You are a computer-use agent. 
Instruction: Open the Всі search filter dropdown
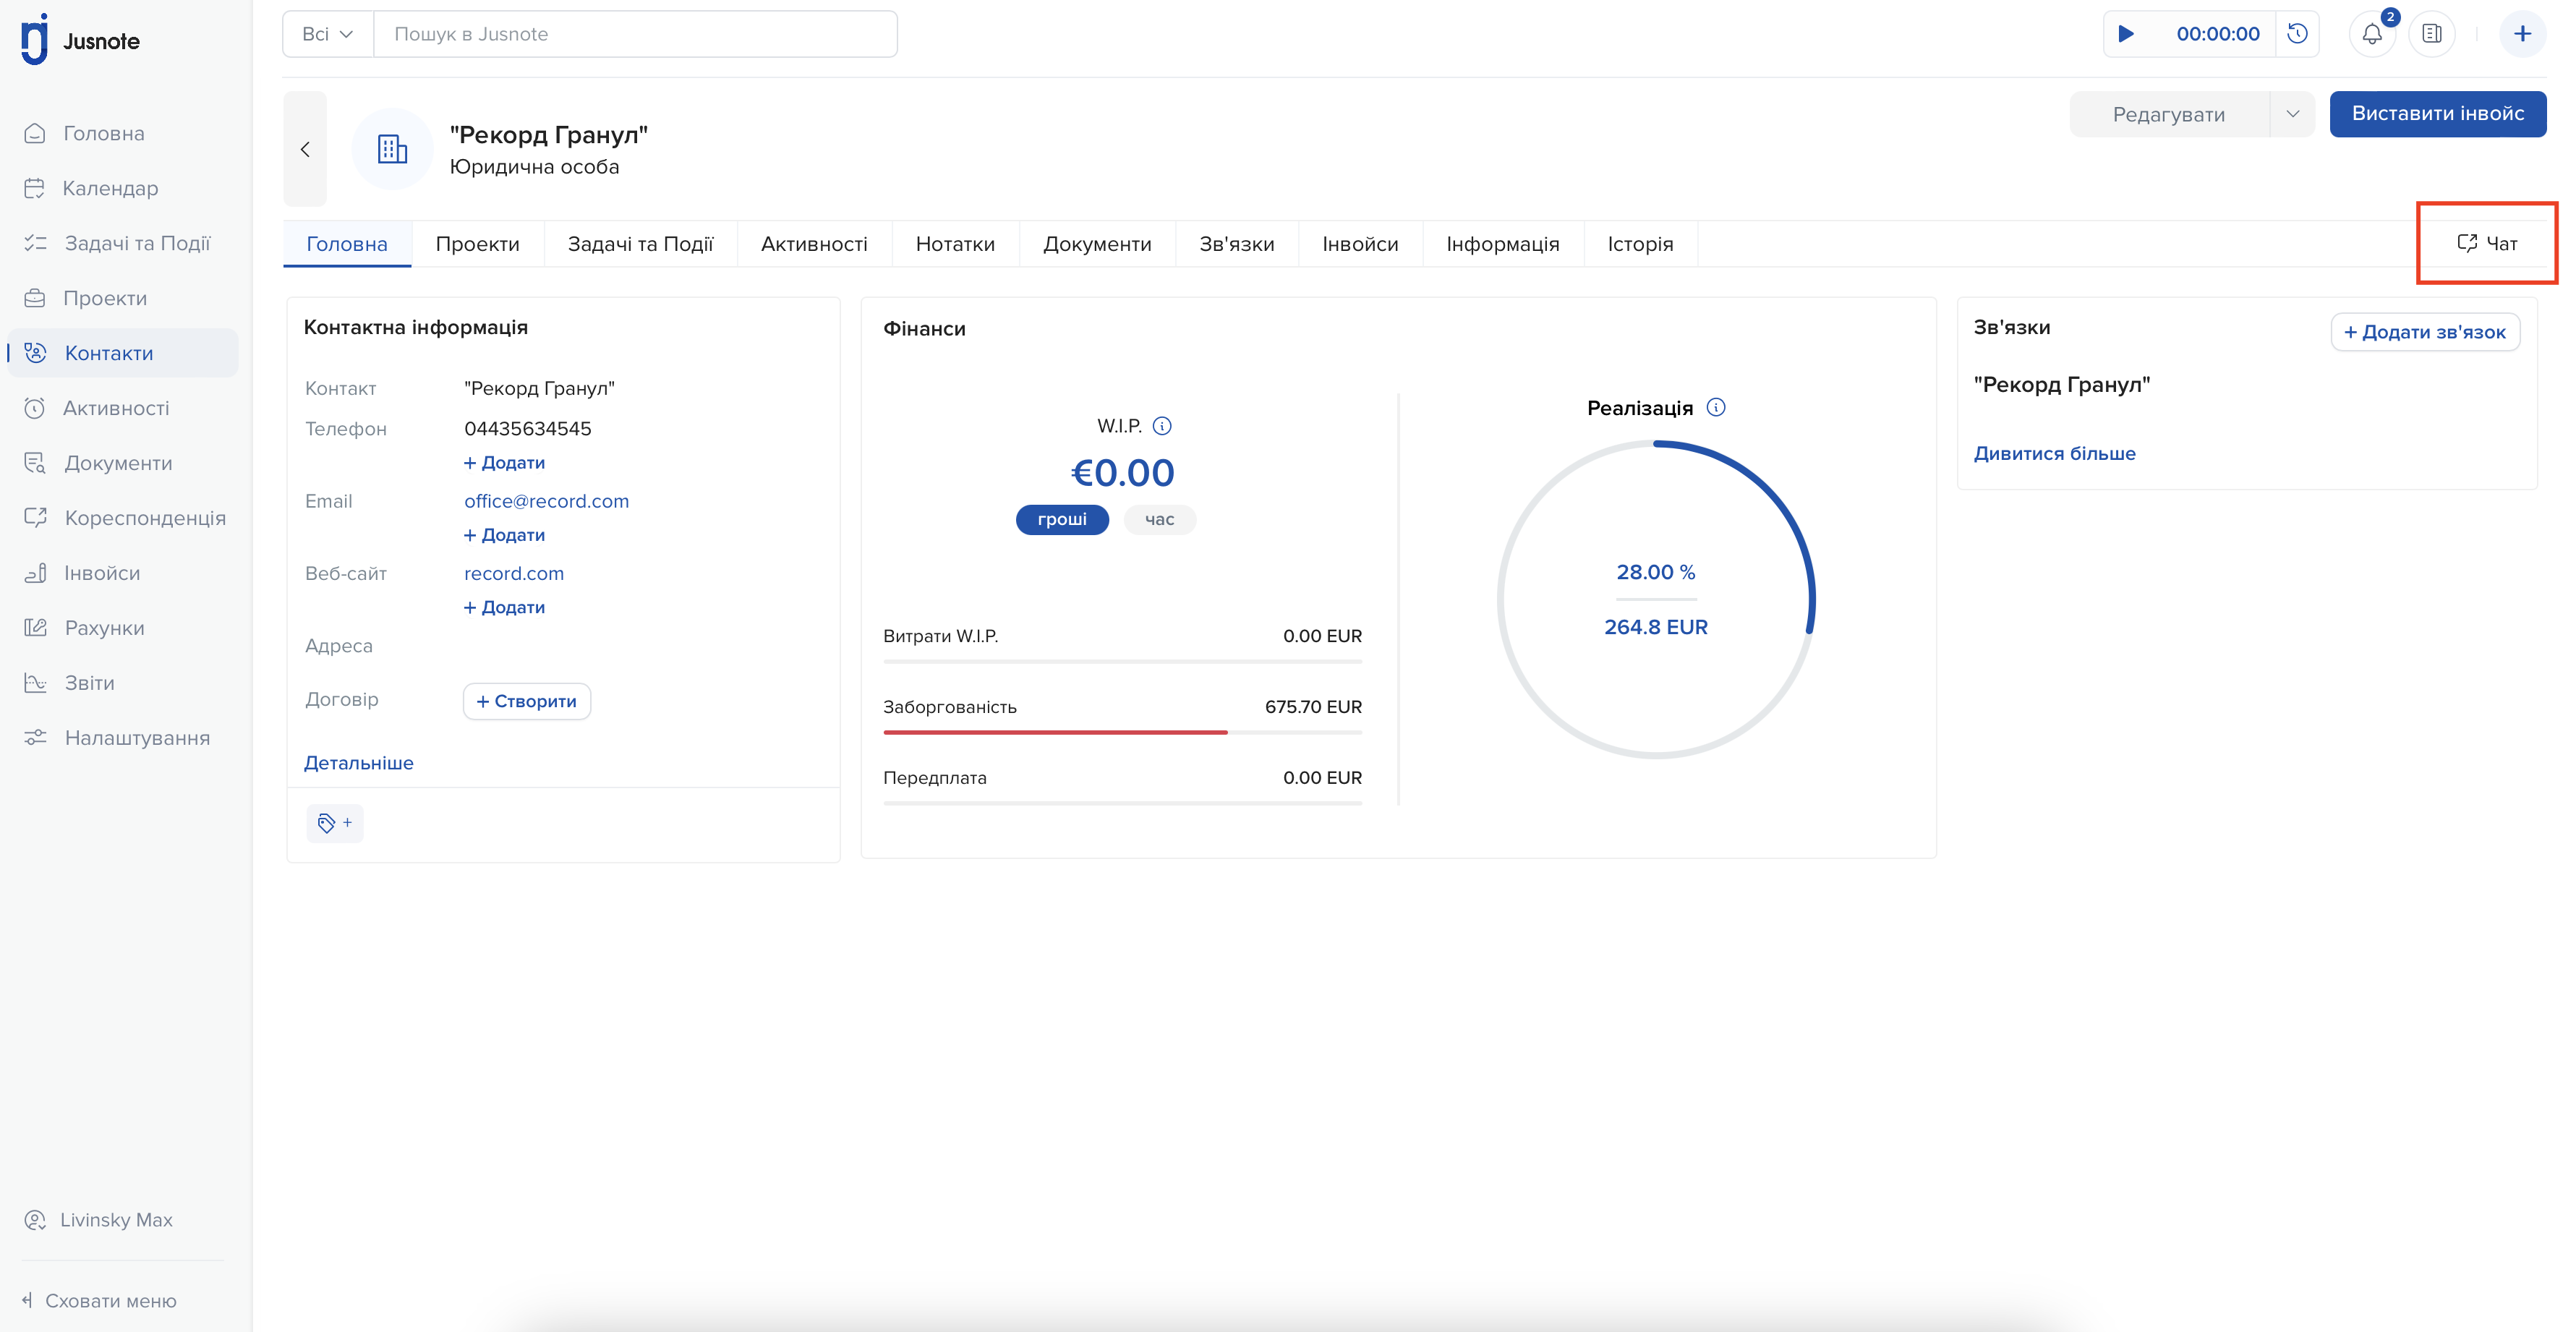(328, 34)
